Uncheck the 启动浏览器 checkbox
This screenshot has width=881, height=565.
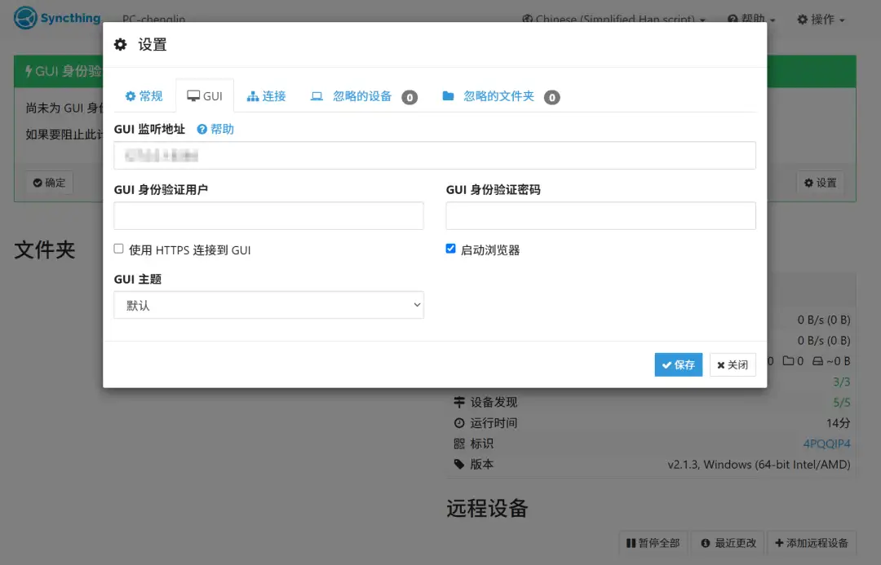tap(450, 249)
